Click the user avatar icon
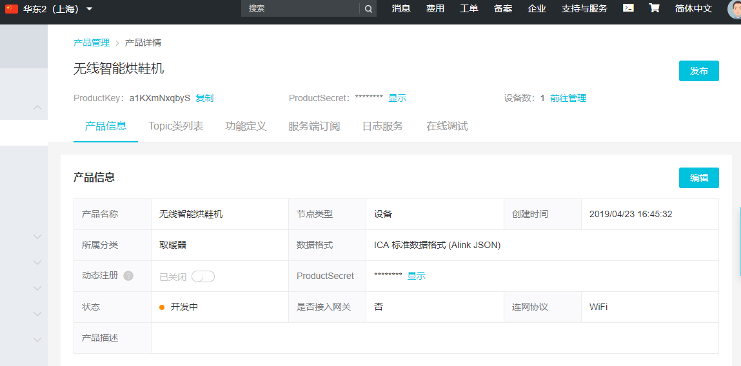Viewport: 741px width, 366px height. [x=735, y=9]
